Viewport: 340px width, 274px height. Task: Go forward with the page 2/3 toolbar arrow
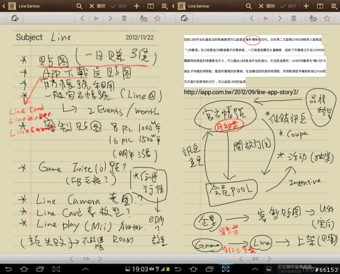coord(280,18)
